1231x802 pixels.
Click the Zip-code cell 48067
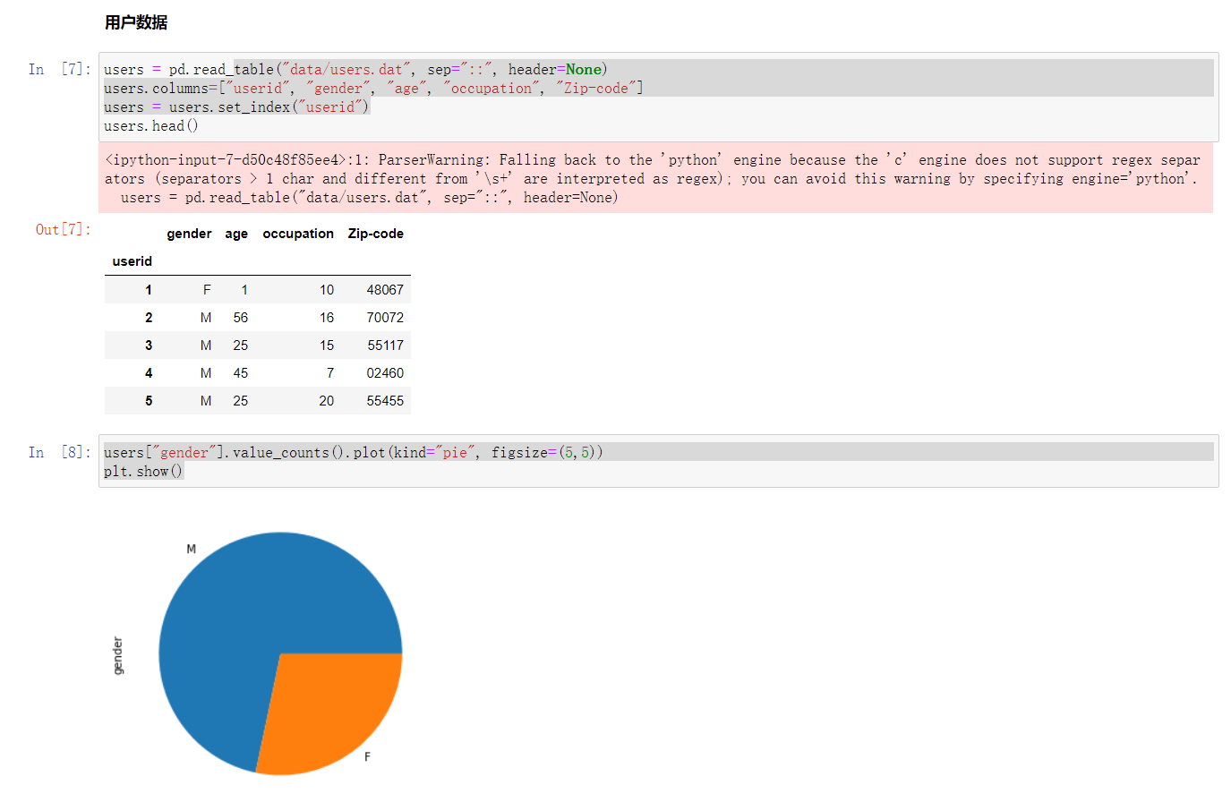pyautogui.click(x=385, y=290)
